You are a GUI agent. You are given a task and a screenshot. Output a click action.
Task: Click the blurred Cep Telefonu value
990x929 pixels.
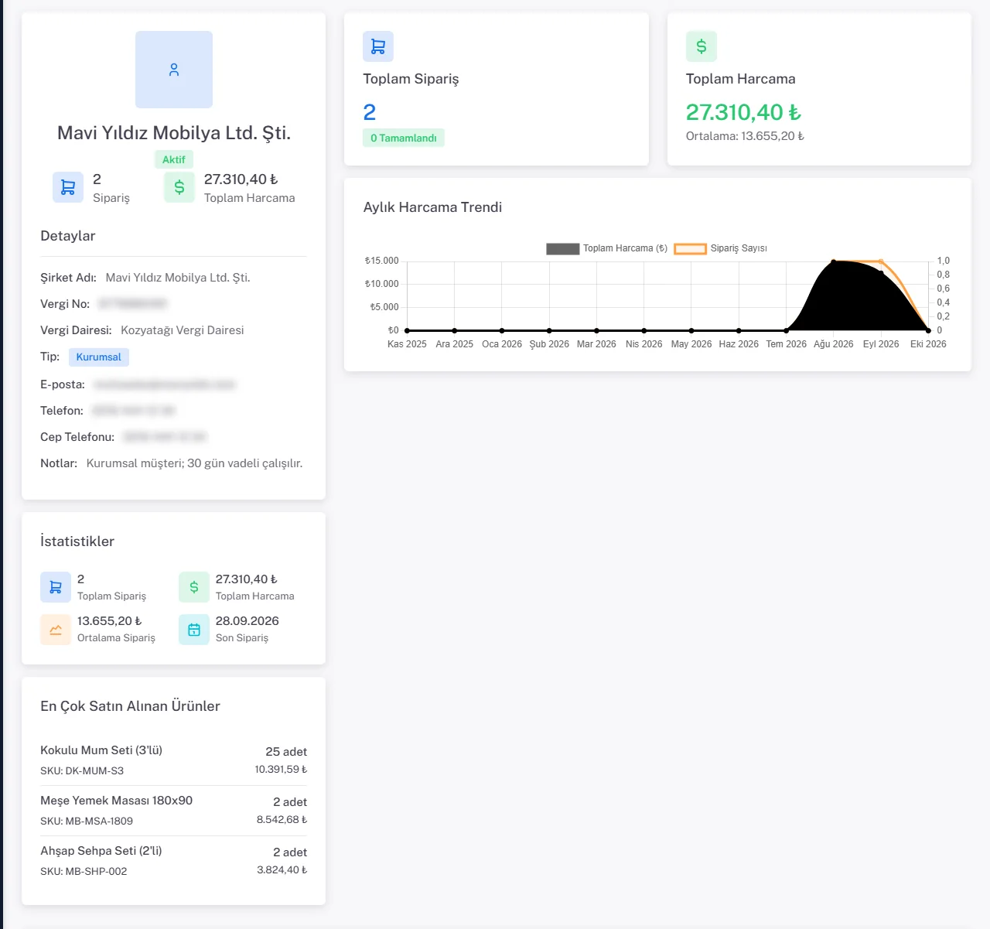[x=165, y=437]
